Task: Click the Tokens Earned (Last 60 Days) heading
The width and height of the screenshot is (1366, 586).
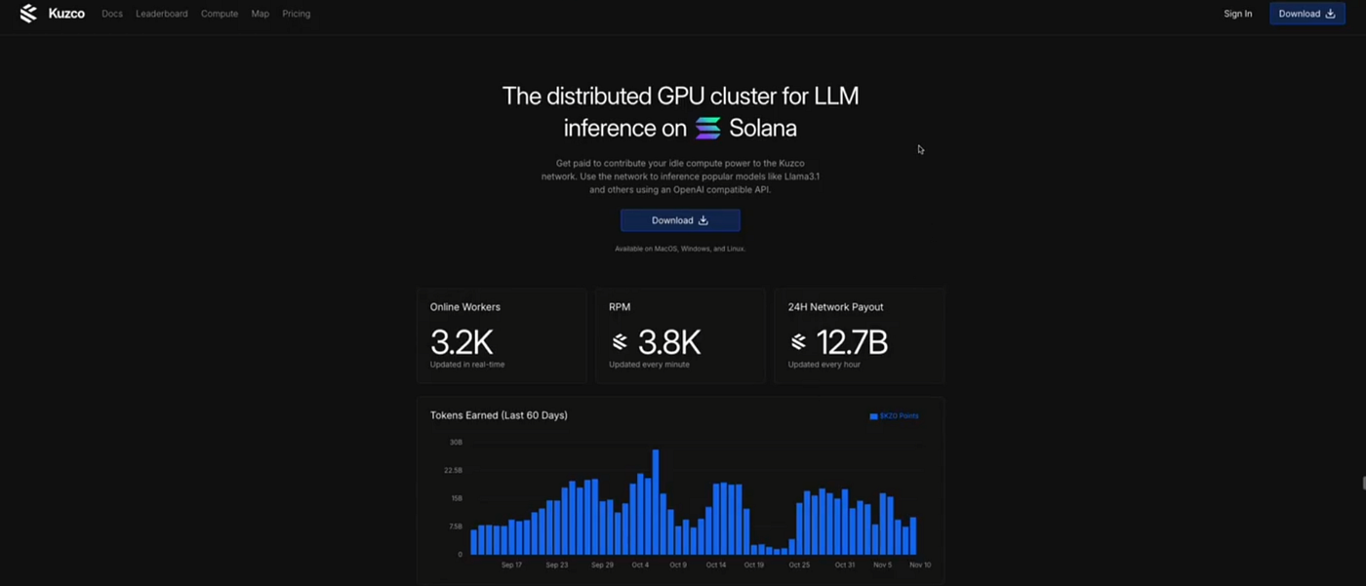Action: pos(499,415)
